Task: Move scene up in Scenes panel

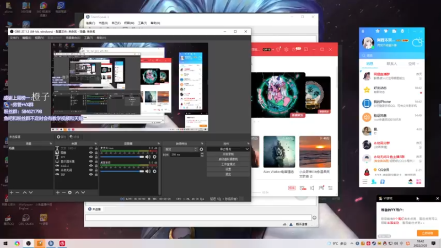Action: tap(25, 192)
